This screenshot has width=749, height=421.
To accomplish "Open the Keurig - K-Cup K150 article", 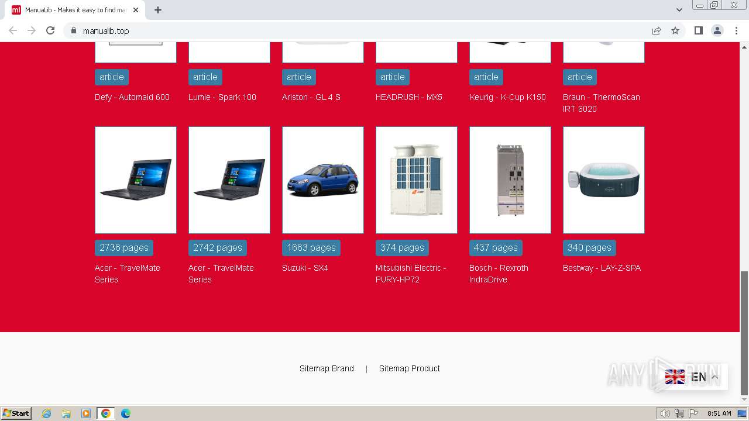I will click(507, 97).
